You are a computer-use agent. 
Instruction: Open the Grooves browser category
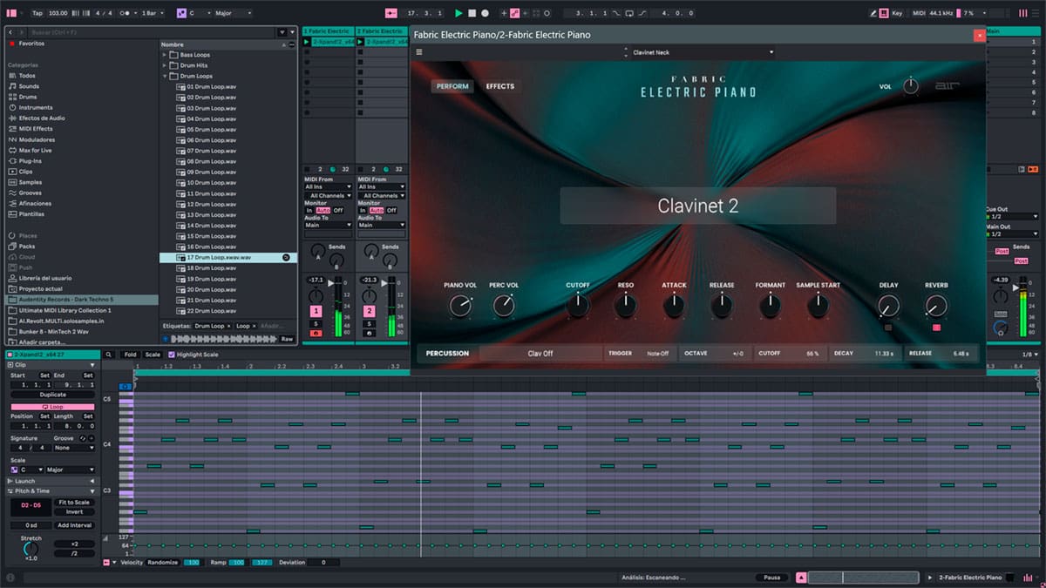coord(30,193)
